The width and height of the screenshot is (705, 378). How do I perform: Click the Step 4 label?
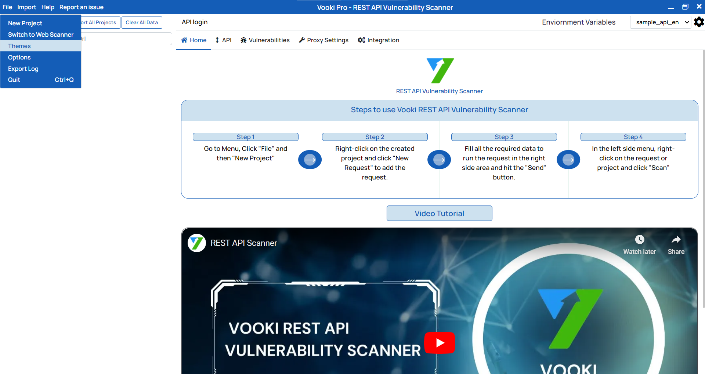point(633,137)
